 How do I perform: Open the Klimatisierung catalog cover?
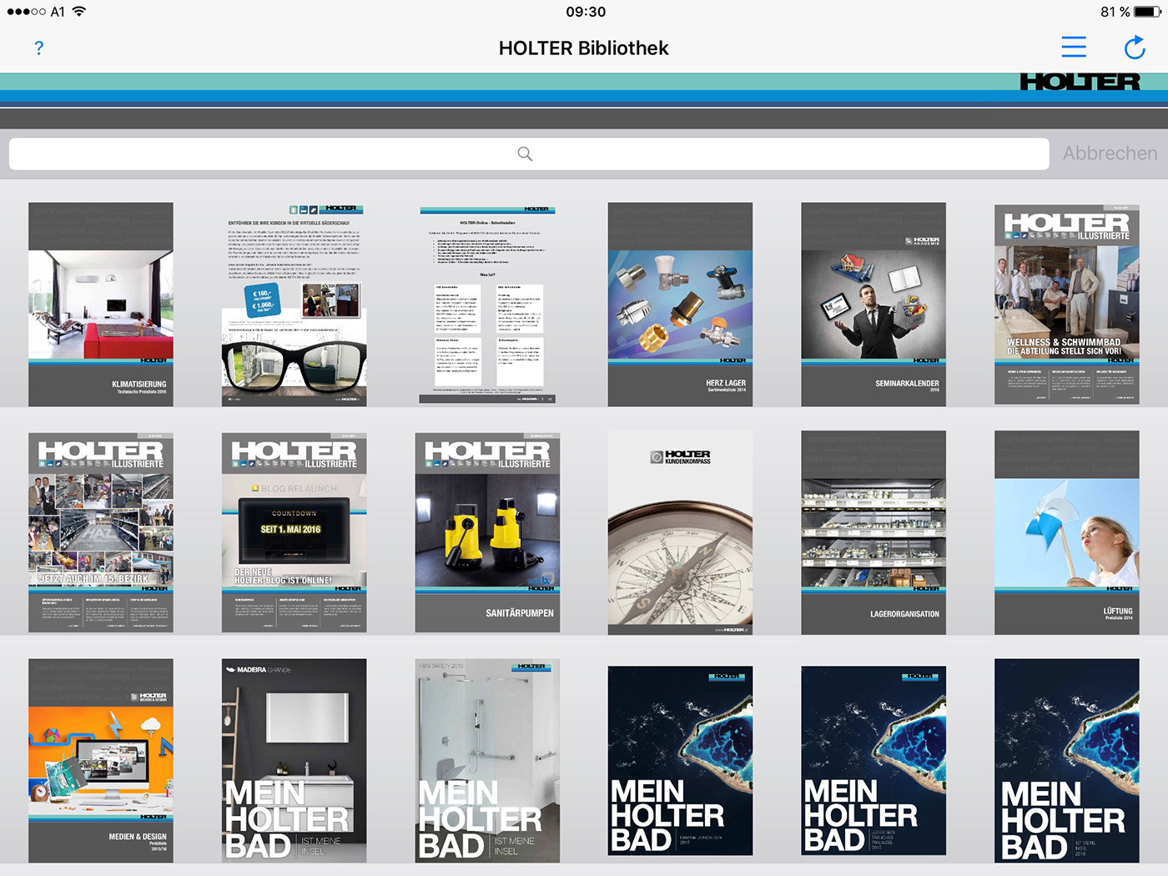tap(101, 305)
